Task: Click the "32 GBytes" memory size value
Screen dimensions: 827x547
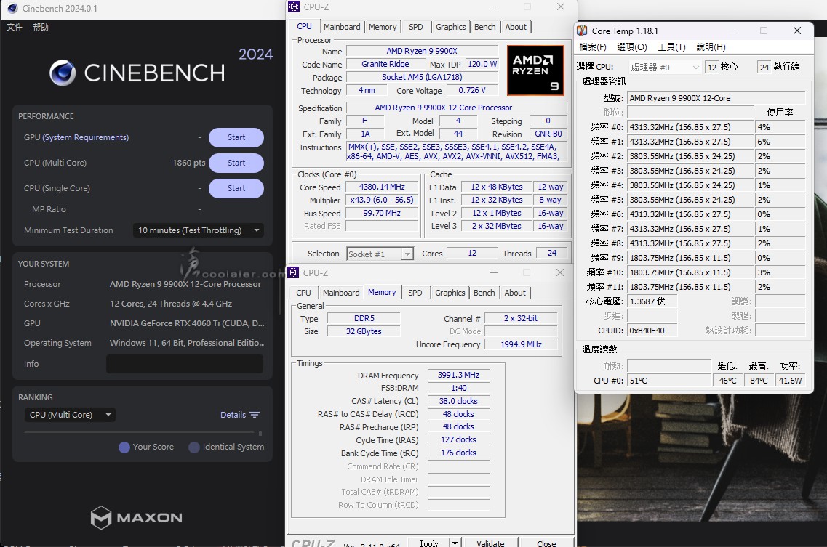Action: [x=364, y=331]
